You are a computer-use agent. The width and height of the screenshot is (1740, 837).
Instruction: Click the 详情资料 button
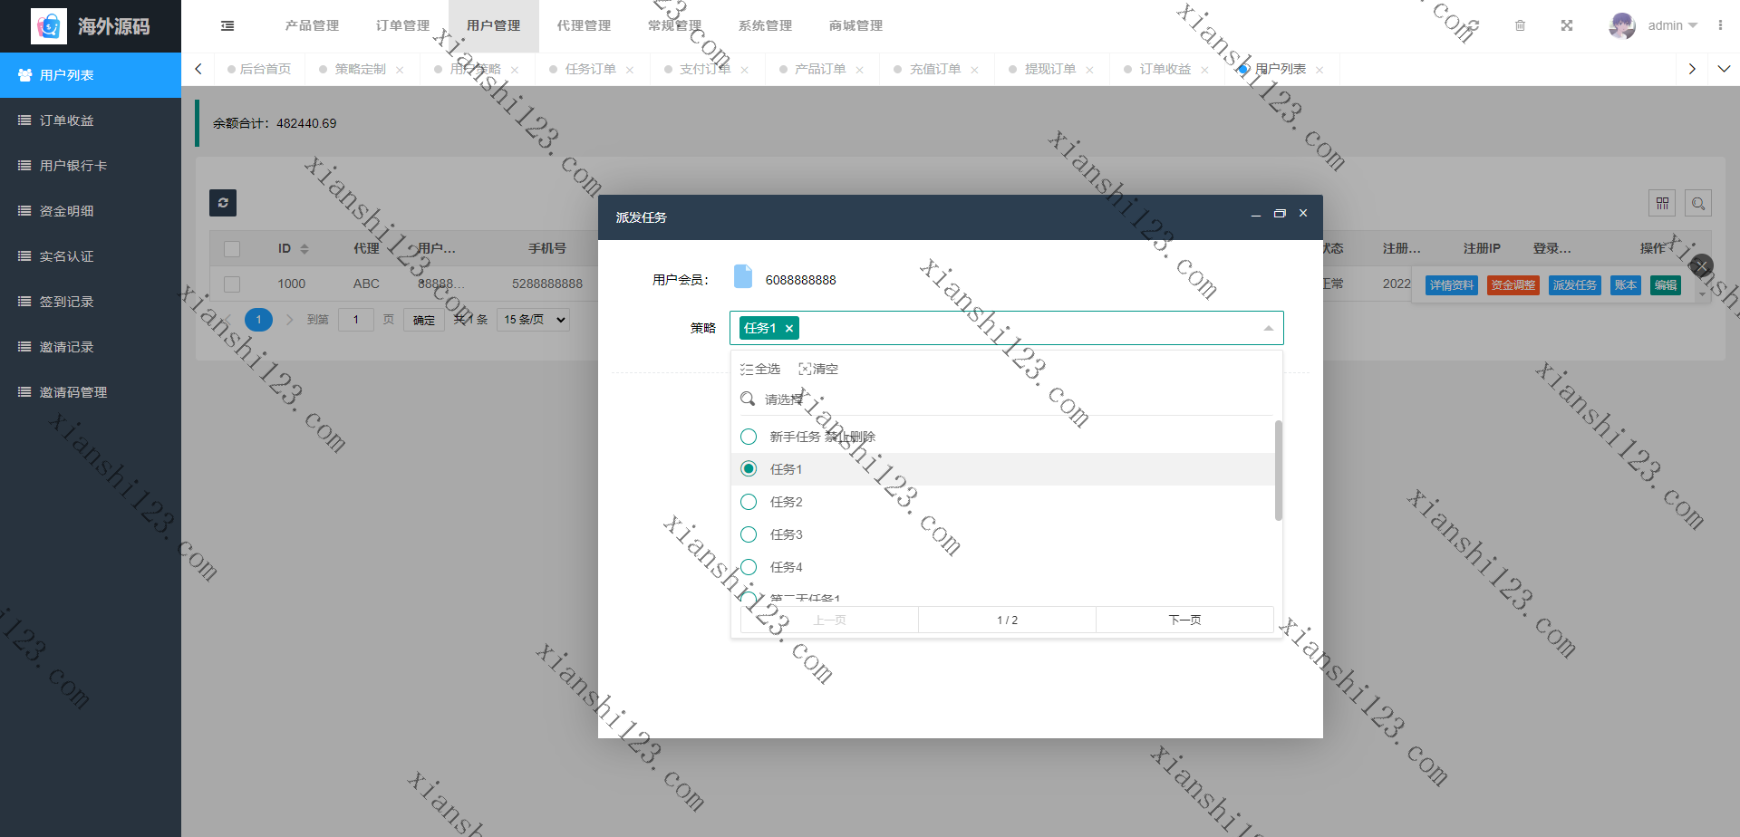[1452, 285]
